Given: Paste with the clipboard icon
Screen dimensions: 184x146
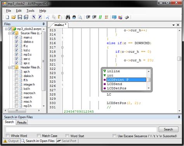Looking at the screenshot, I should pos(60,17).
